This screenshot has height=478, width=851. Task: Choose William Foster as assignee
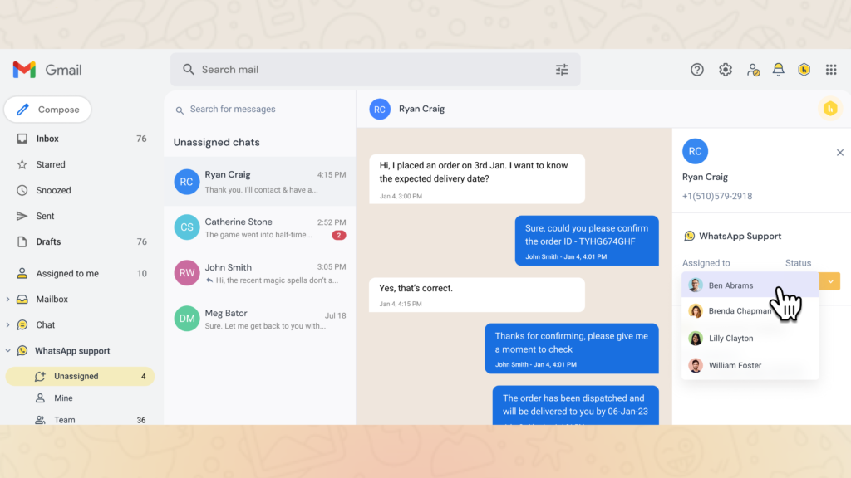tap(735, 365)
